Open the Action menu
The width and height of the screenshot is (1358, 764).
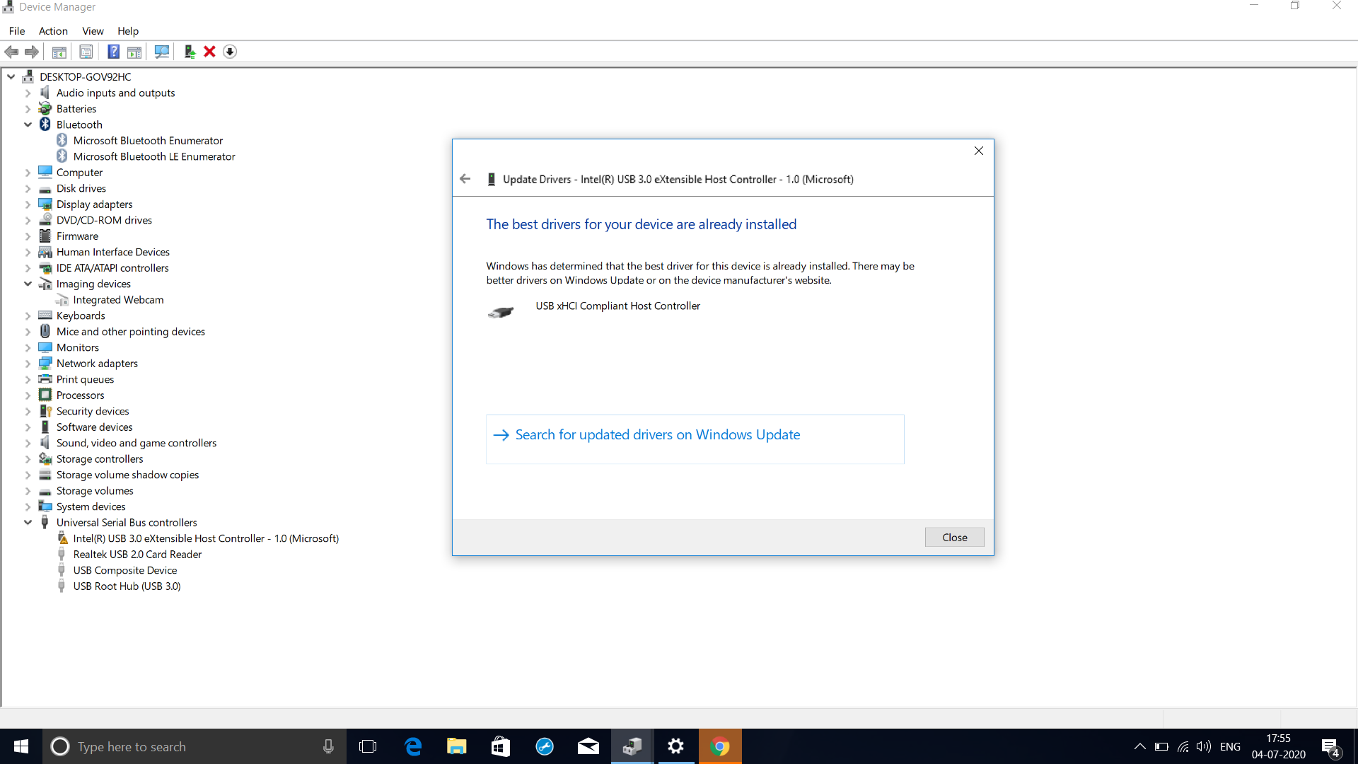click(53, 31)
